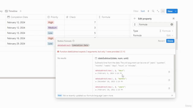Close the Edit property panel
The width and height of the screenshot is (193, 108).
click(x=174, y=19)
